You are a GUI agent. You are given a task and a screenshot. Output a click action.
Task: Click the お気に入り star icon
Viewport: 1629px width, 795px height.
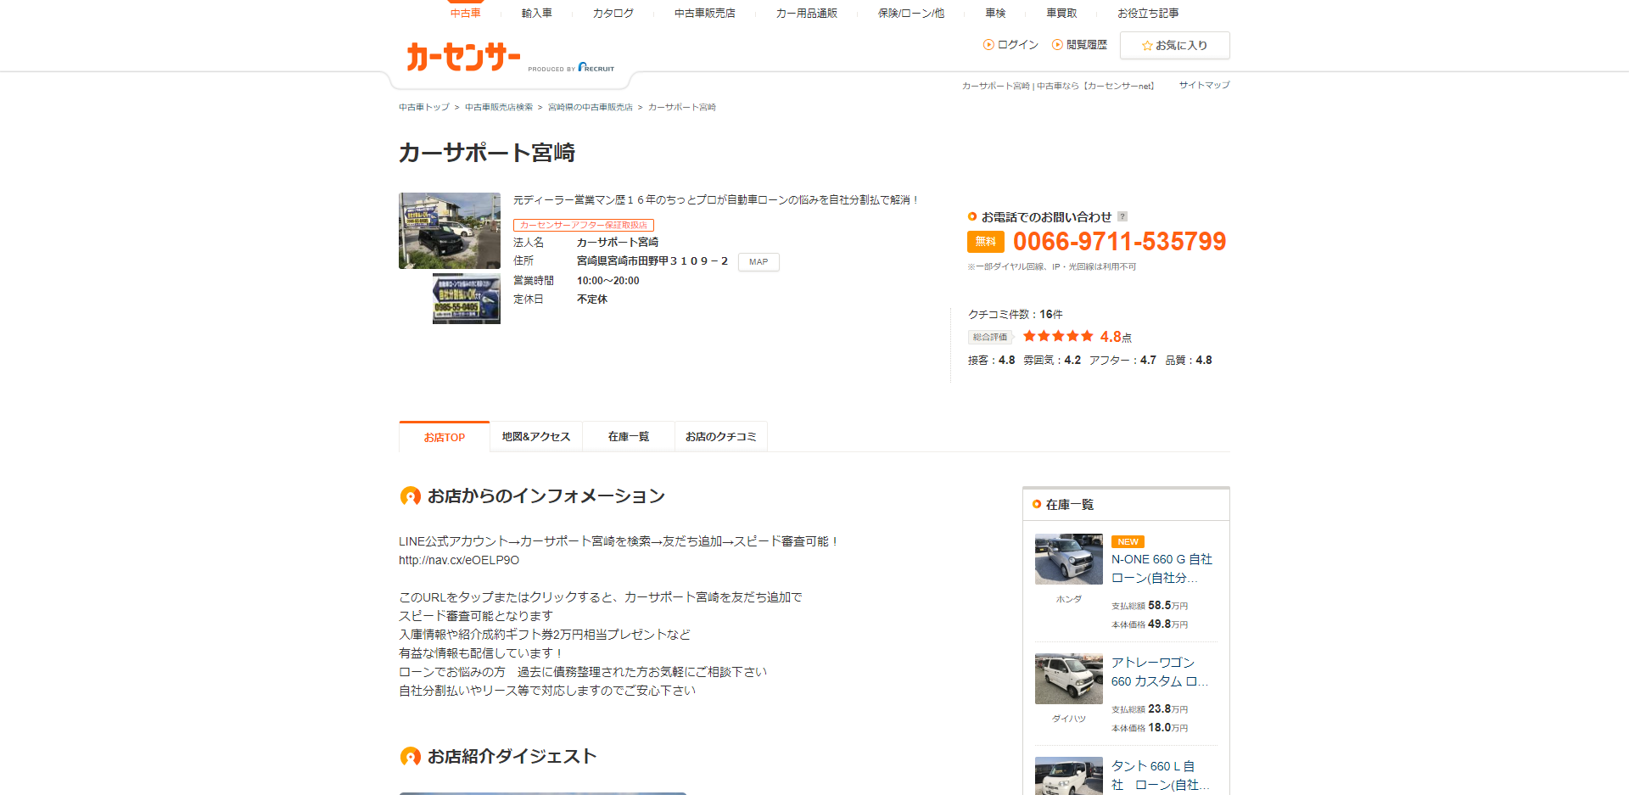(1147, 46)
